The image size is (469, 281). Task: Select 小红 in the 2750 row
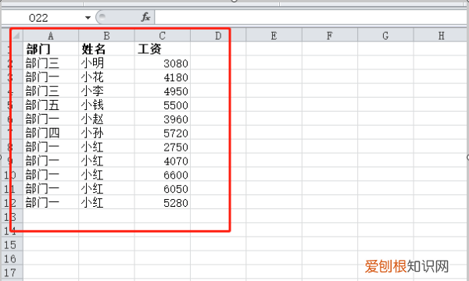tap(106, 147)
